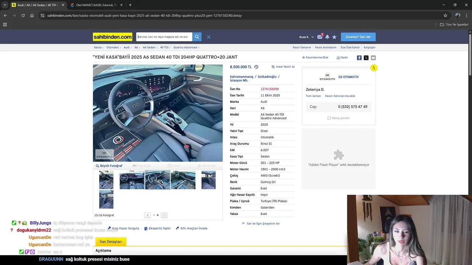The width and height of the screenshot is (472, 265).
Task: Open Favori Aramalarım link
Action: click(326, 47)
